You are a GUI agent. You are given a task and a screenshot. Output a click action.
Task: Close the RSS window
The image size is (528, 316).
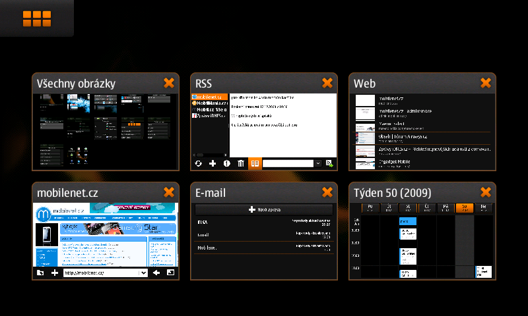click(327, 82)
